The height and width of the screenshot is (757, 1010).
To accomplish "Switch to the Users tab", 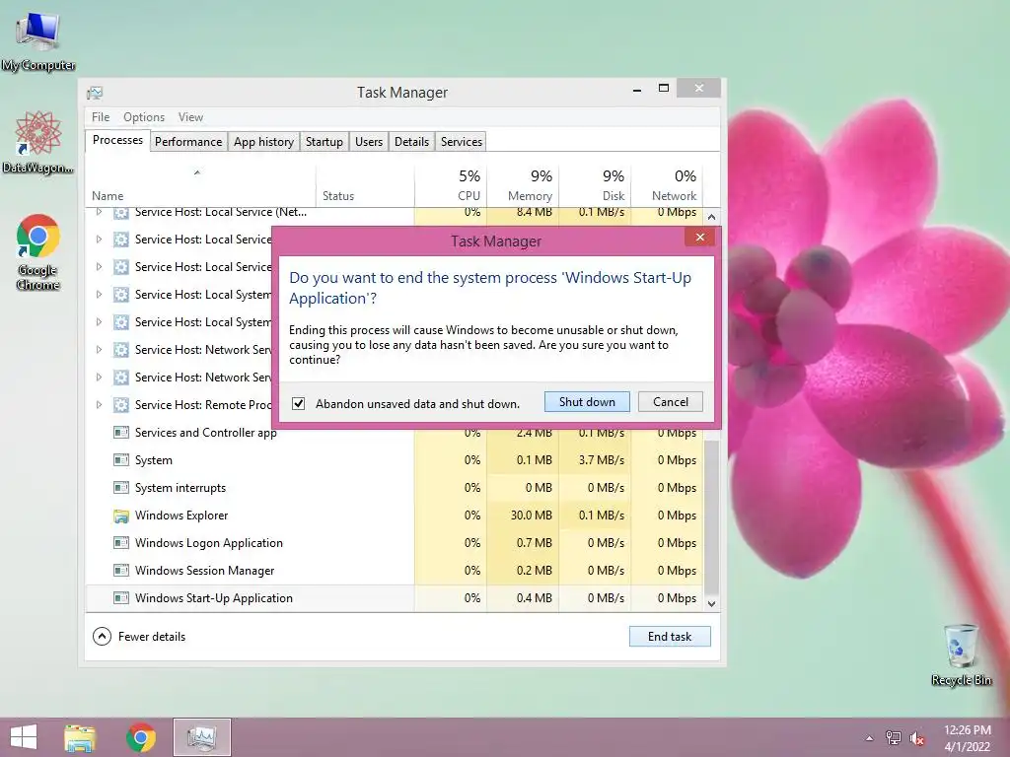I will tap(369, 142).
